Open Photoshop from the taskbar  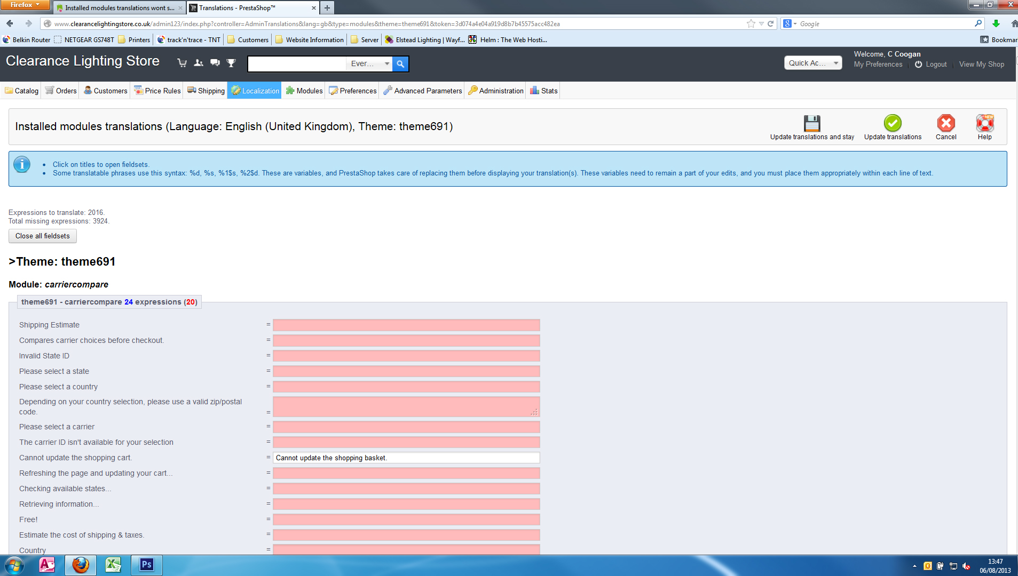pos(146,565)
